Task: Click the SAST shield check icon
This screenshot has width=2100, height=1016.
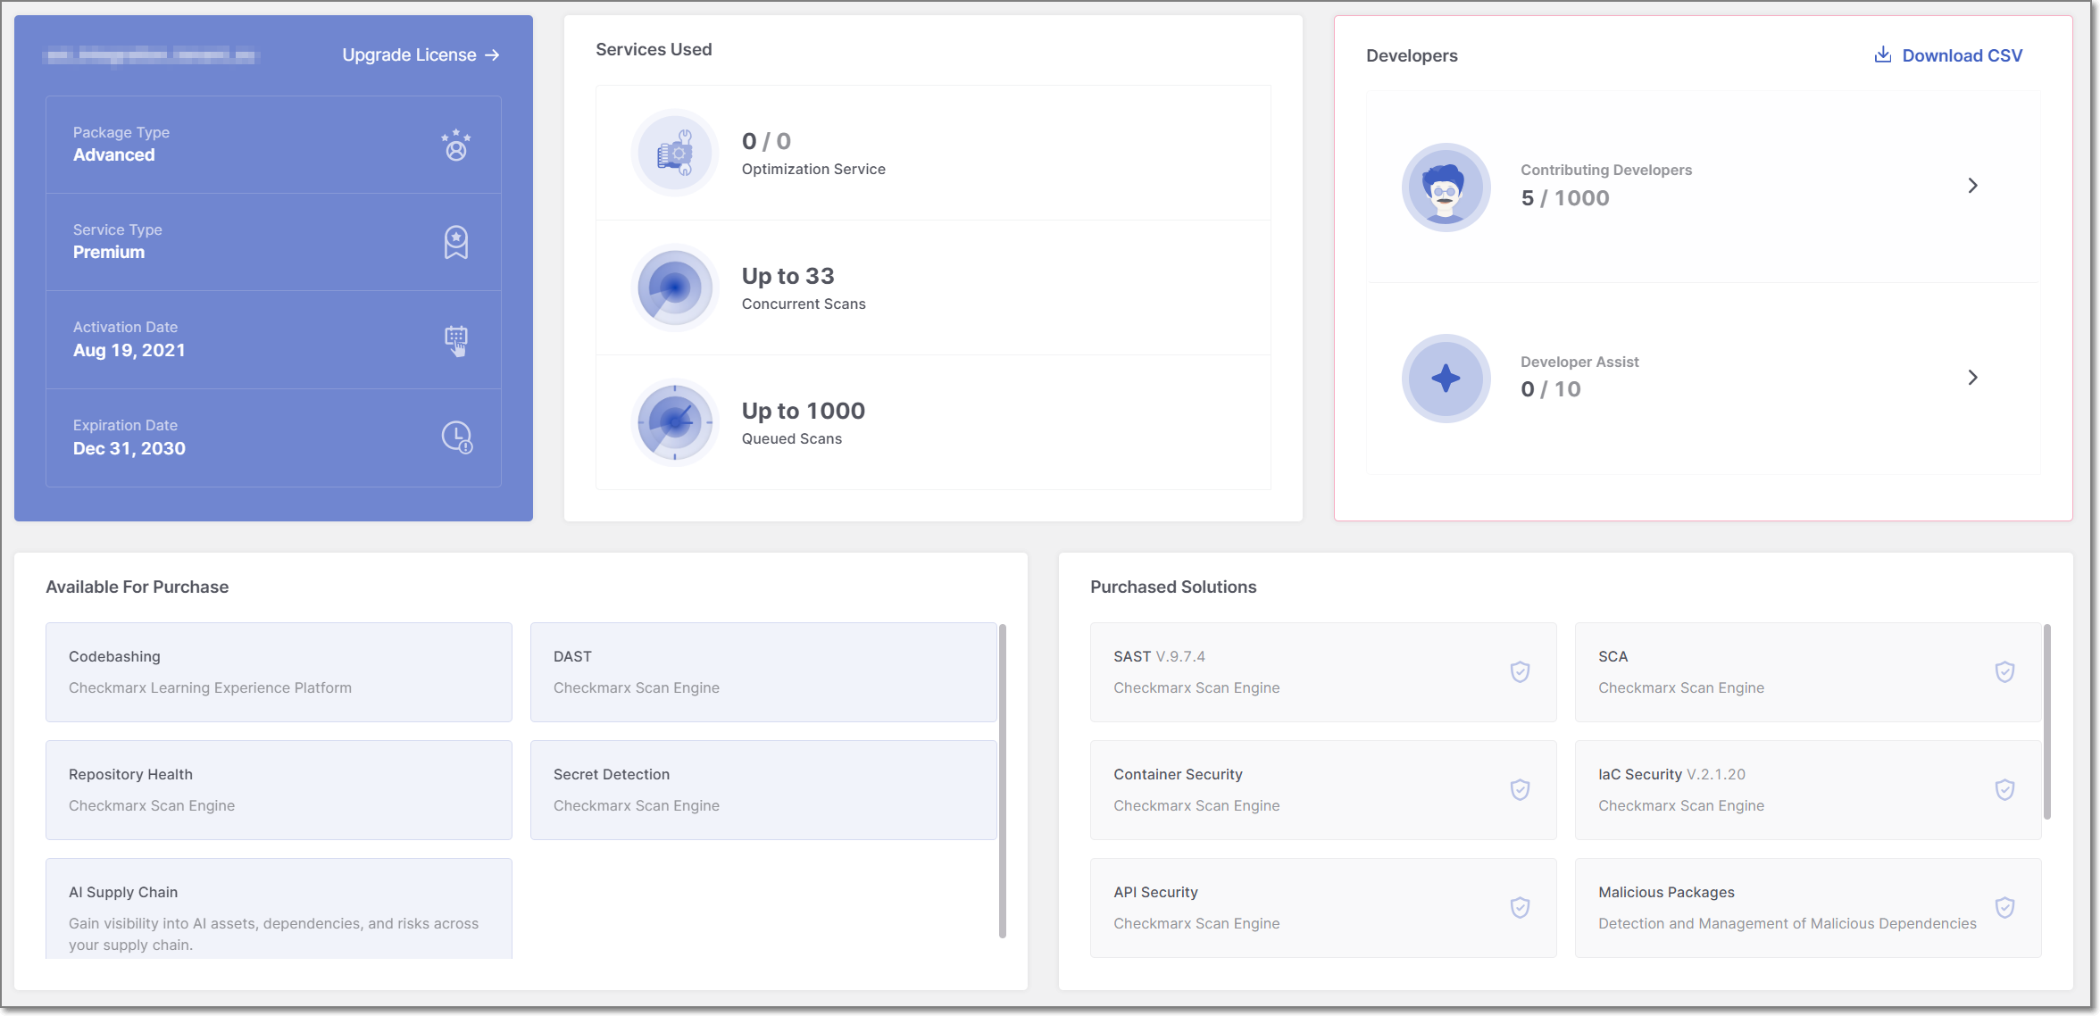Action: (x=1521, y=671)
